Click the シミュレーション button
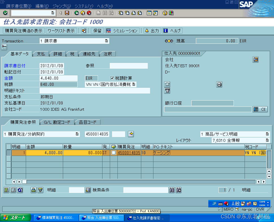Viewport: 274px width, 222px height. click(122, 31)
